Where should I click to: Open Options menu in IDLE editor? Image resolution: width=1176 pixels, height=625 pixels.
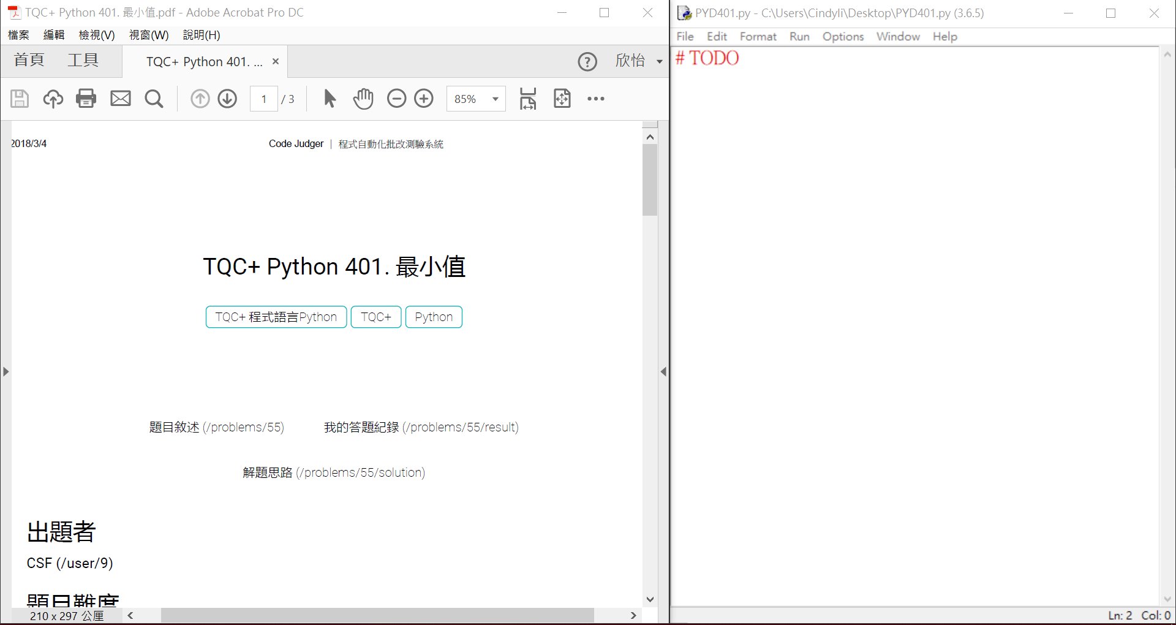[x=843, y=36]
